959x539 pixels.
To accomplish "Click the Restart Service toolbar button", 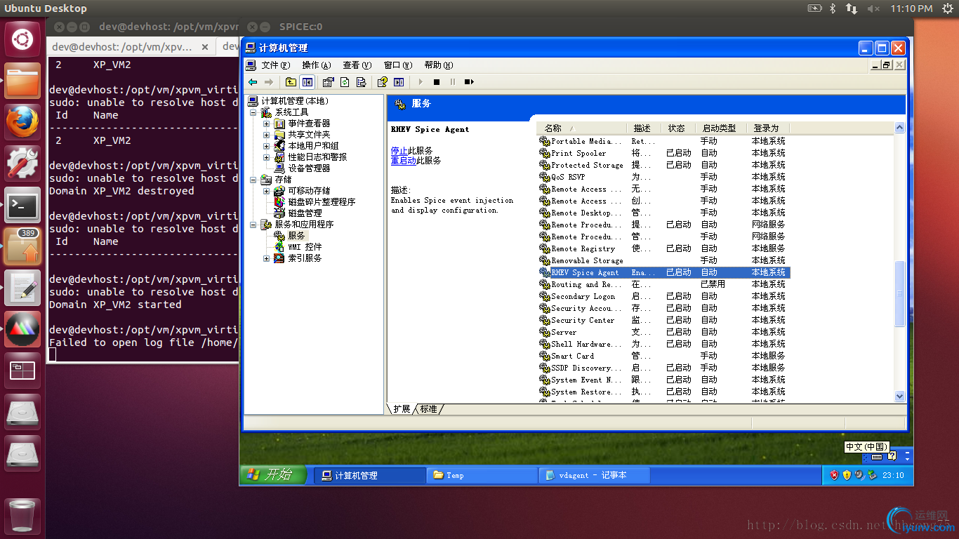I will tap(469, 82).
